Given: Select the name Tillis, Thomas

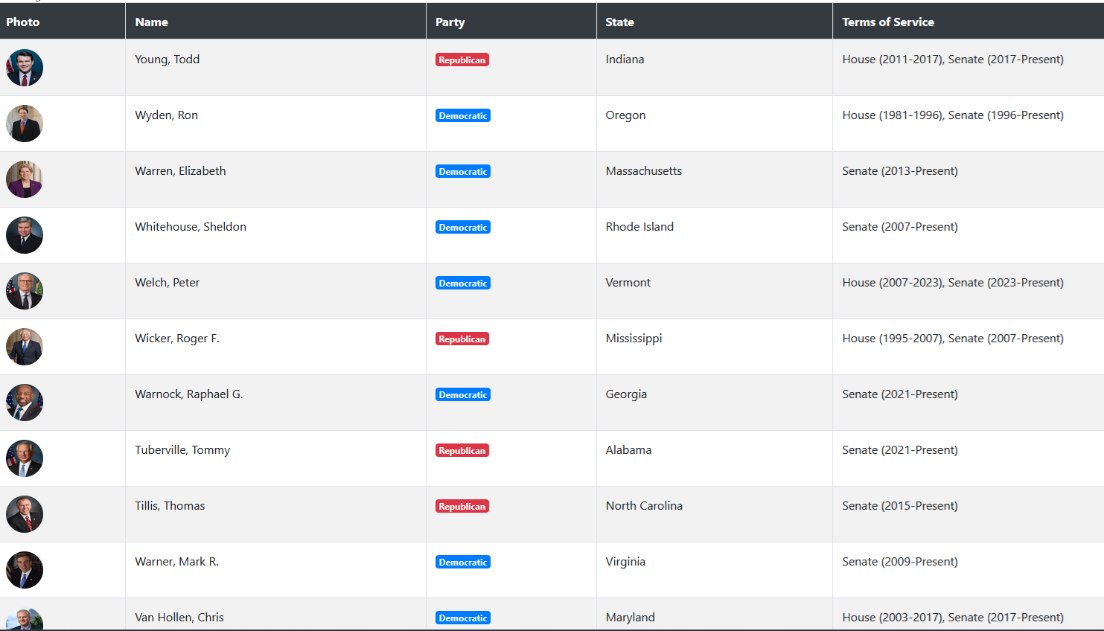Looking at the screenshot, I should [170, 506].
